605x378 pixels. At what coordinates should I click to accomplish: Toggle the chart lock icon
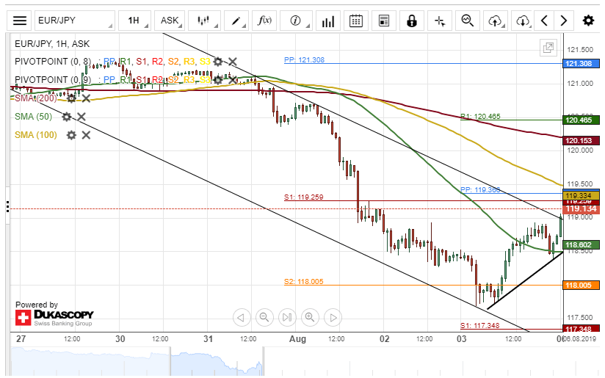click(x=412, y=21)
